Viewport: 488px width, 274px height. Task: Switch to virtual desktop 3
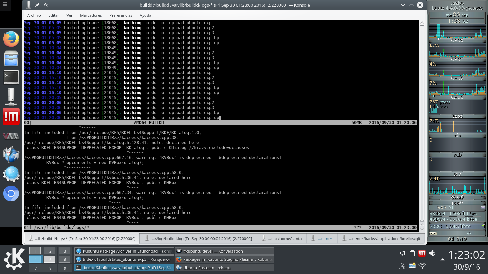65,251
